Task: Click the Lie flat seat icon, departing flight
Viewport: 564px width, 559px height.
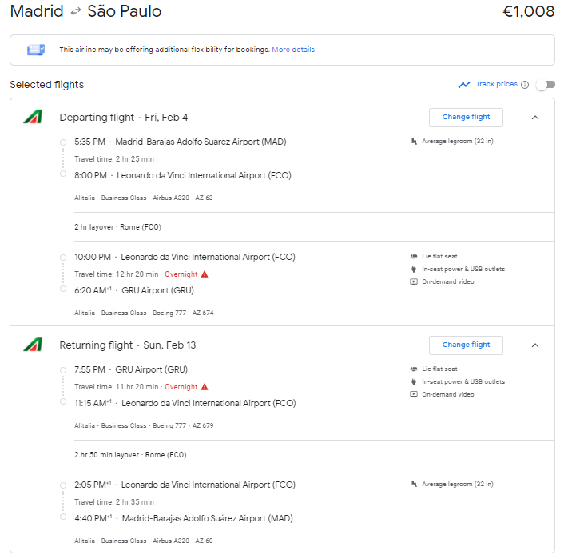Action: tap(414, 257)
